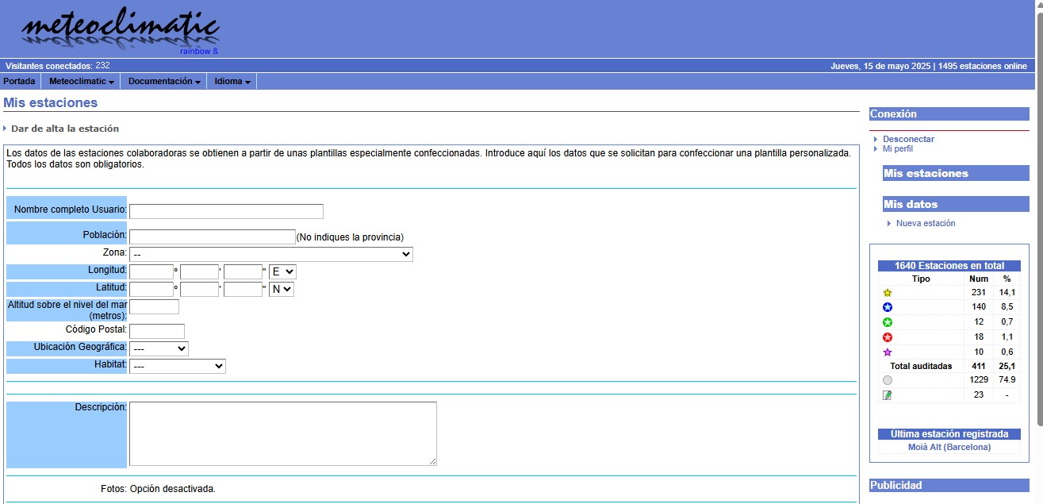Expand the Habitat dropdown
1043x504 pixels.
(178, 366)
